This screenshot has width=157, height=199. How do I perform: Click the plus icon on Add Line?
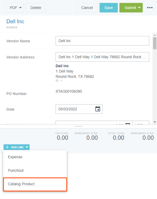[x=7, y=147]
